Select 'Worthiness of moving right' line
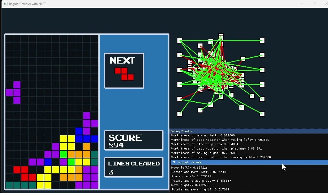 coord(204,153)
